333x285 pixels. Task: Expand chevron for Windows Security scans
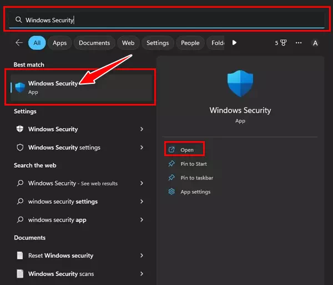coord(142,273)
